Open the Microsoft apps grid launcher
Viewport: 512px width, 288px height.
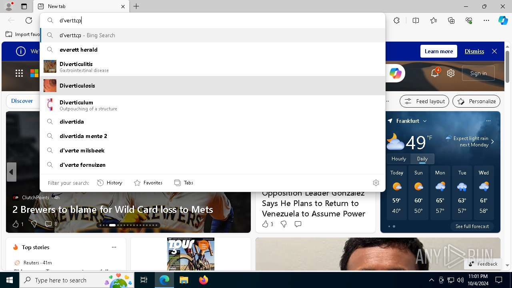click(x=19, y=73)
